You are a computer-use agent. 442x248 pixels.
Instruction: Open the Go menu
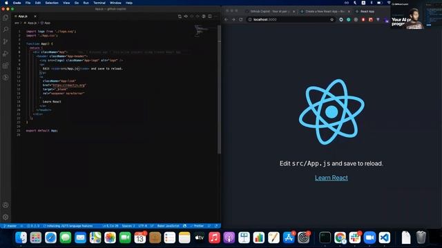click(77, 3)
